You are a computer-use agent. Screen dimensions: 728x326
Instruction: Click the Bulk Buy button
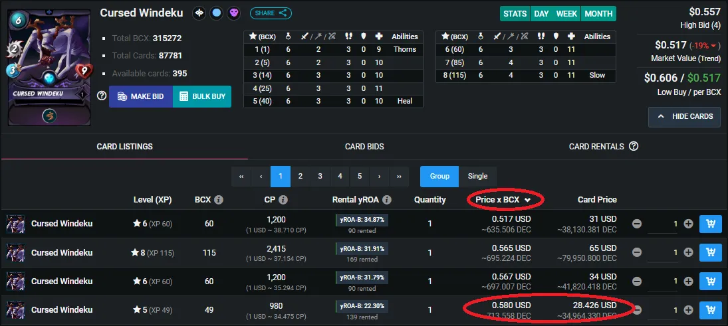202,96
